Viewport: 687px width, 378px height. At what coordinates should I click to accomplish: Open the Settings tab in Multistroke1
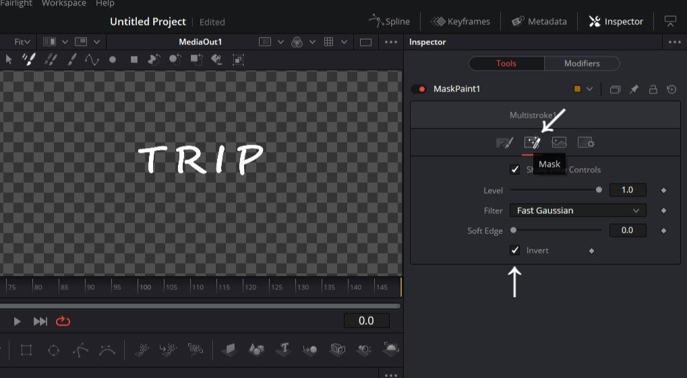point(586,143)
